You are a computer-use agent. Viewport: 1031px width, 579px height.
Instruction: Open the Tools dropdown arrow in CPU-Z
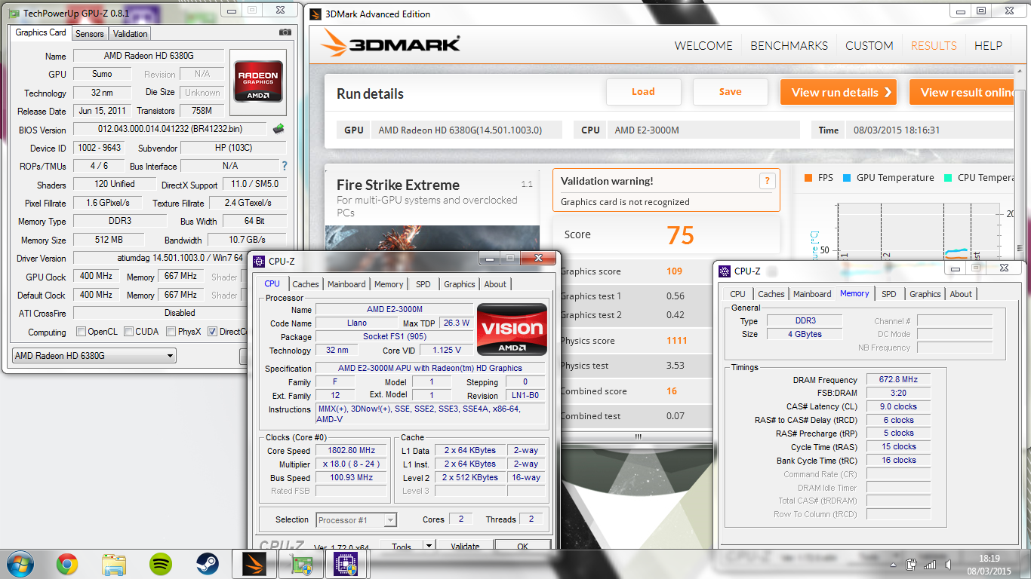429,547
